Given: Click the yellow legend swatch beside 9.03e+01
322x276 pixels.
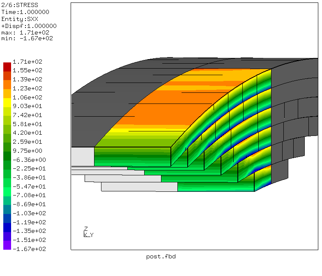Looking at the screenshot, I should [7, 103].
